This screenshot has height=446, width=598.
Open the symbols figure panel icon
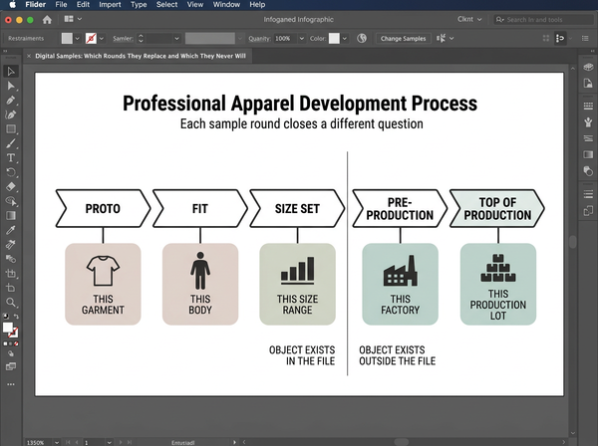pyautogui.click(x=588, y=122)
